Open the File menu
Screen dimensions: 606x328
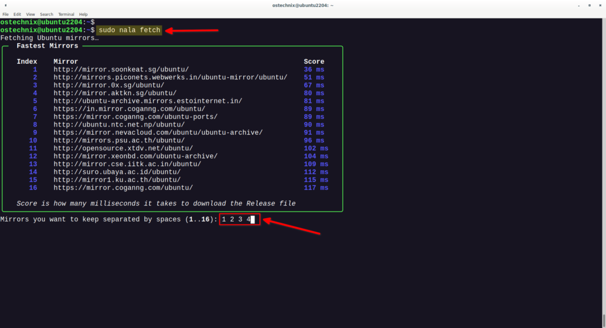[5, 14]
